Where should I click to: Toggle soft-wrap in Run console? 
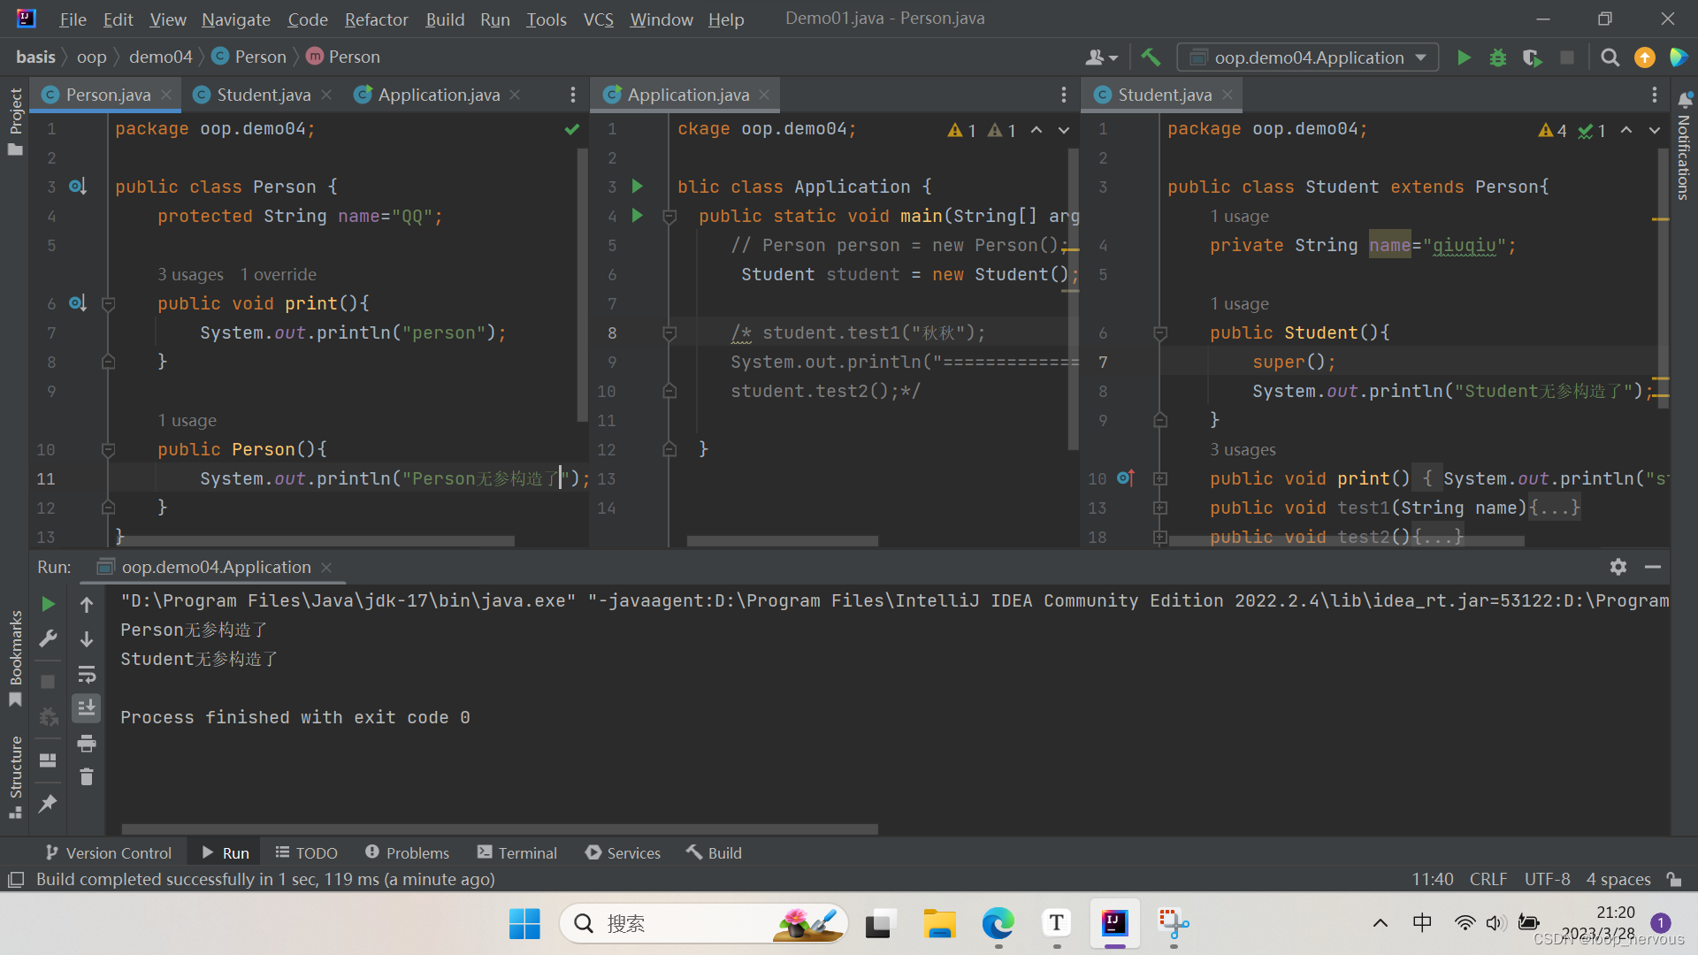click(x=87, y=675)
